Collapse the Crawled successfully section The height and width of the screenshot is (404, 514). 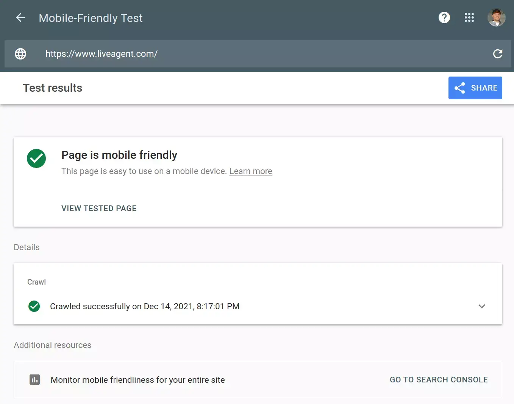point(482,306)
